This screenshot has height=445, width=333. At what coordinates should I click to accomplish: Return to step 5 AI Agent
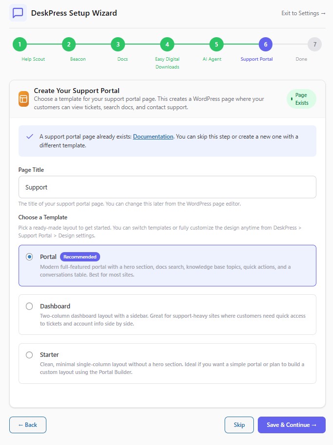tap(216, 45)
